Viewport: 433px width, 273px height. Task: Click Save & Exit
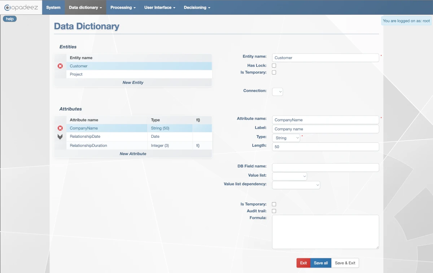click(x=345, y=263)
